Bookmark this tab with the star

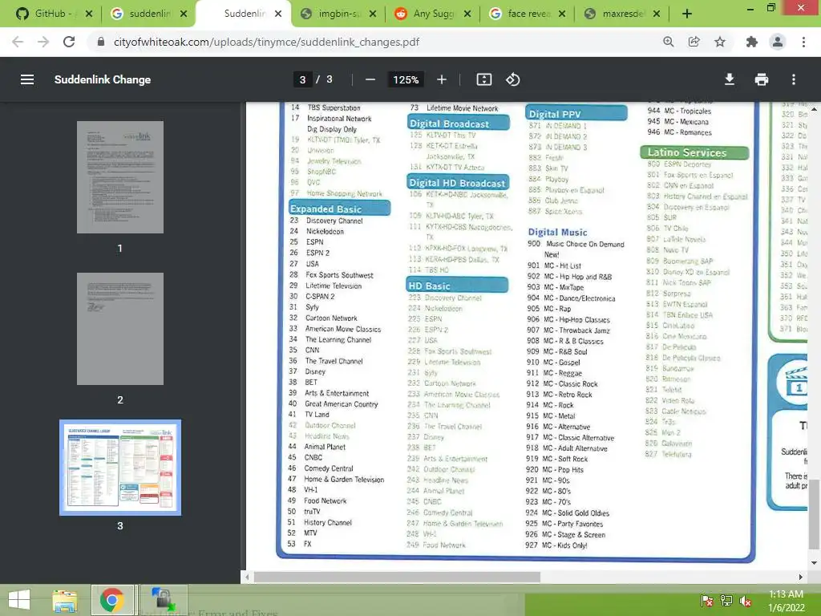click(720, 42)
